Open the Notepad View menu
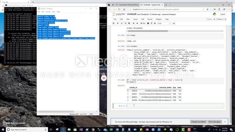This screenshot has height=132, width=235. coord(53,12)
